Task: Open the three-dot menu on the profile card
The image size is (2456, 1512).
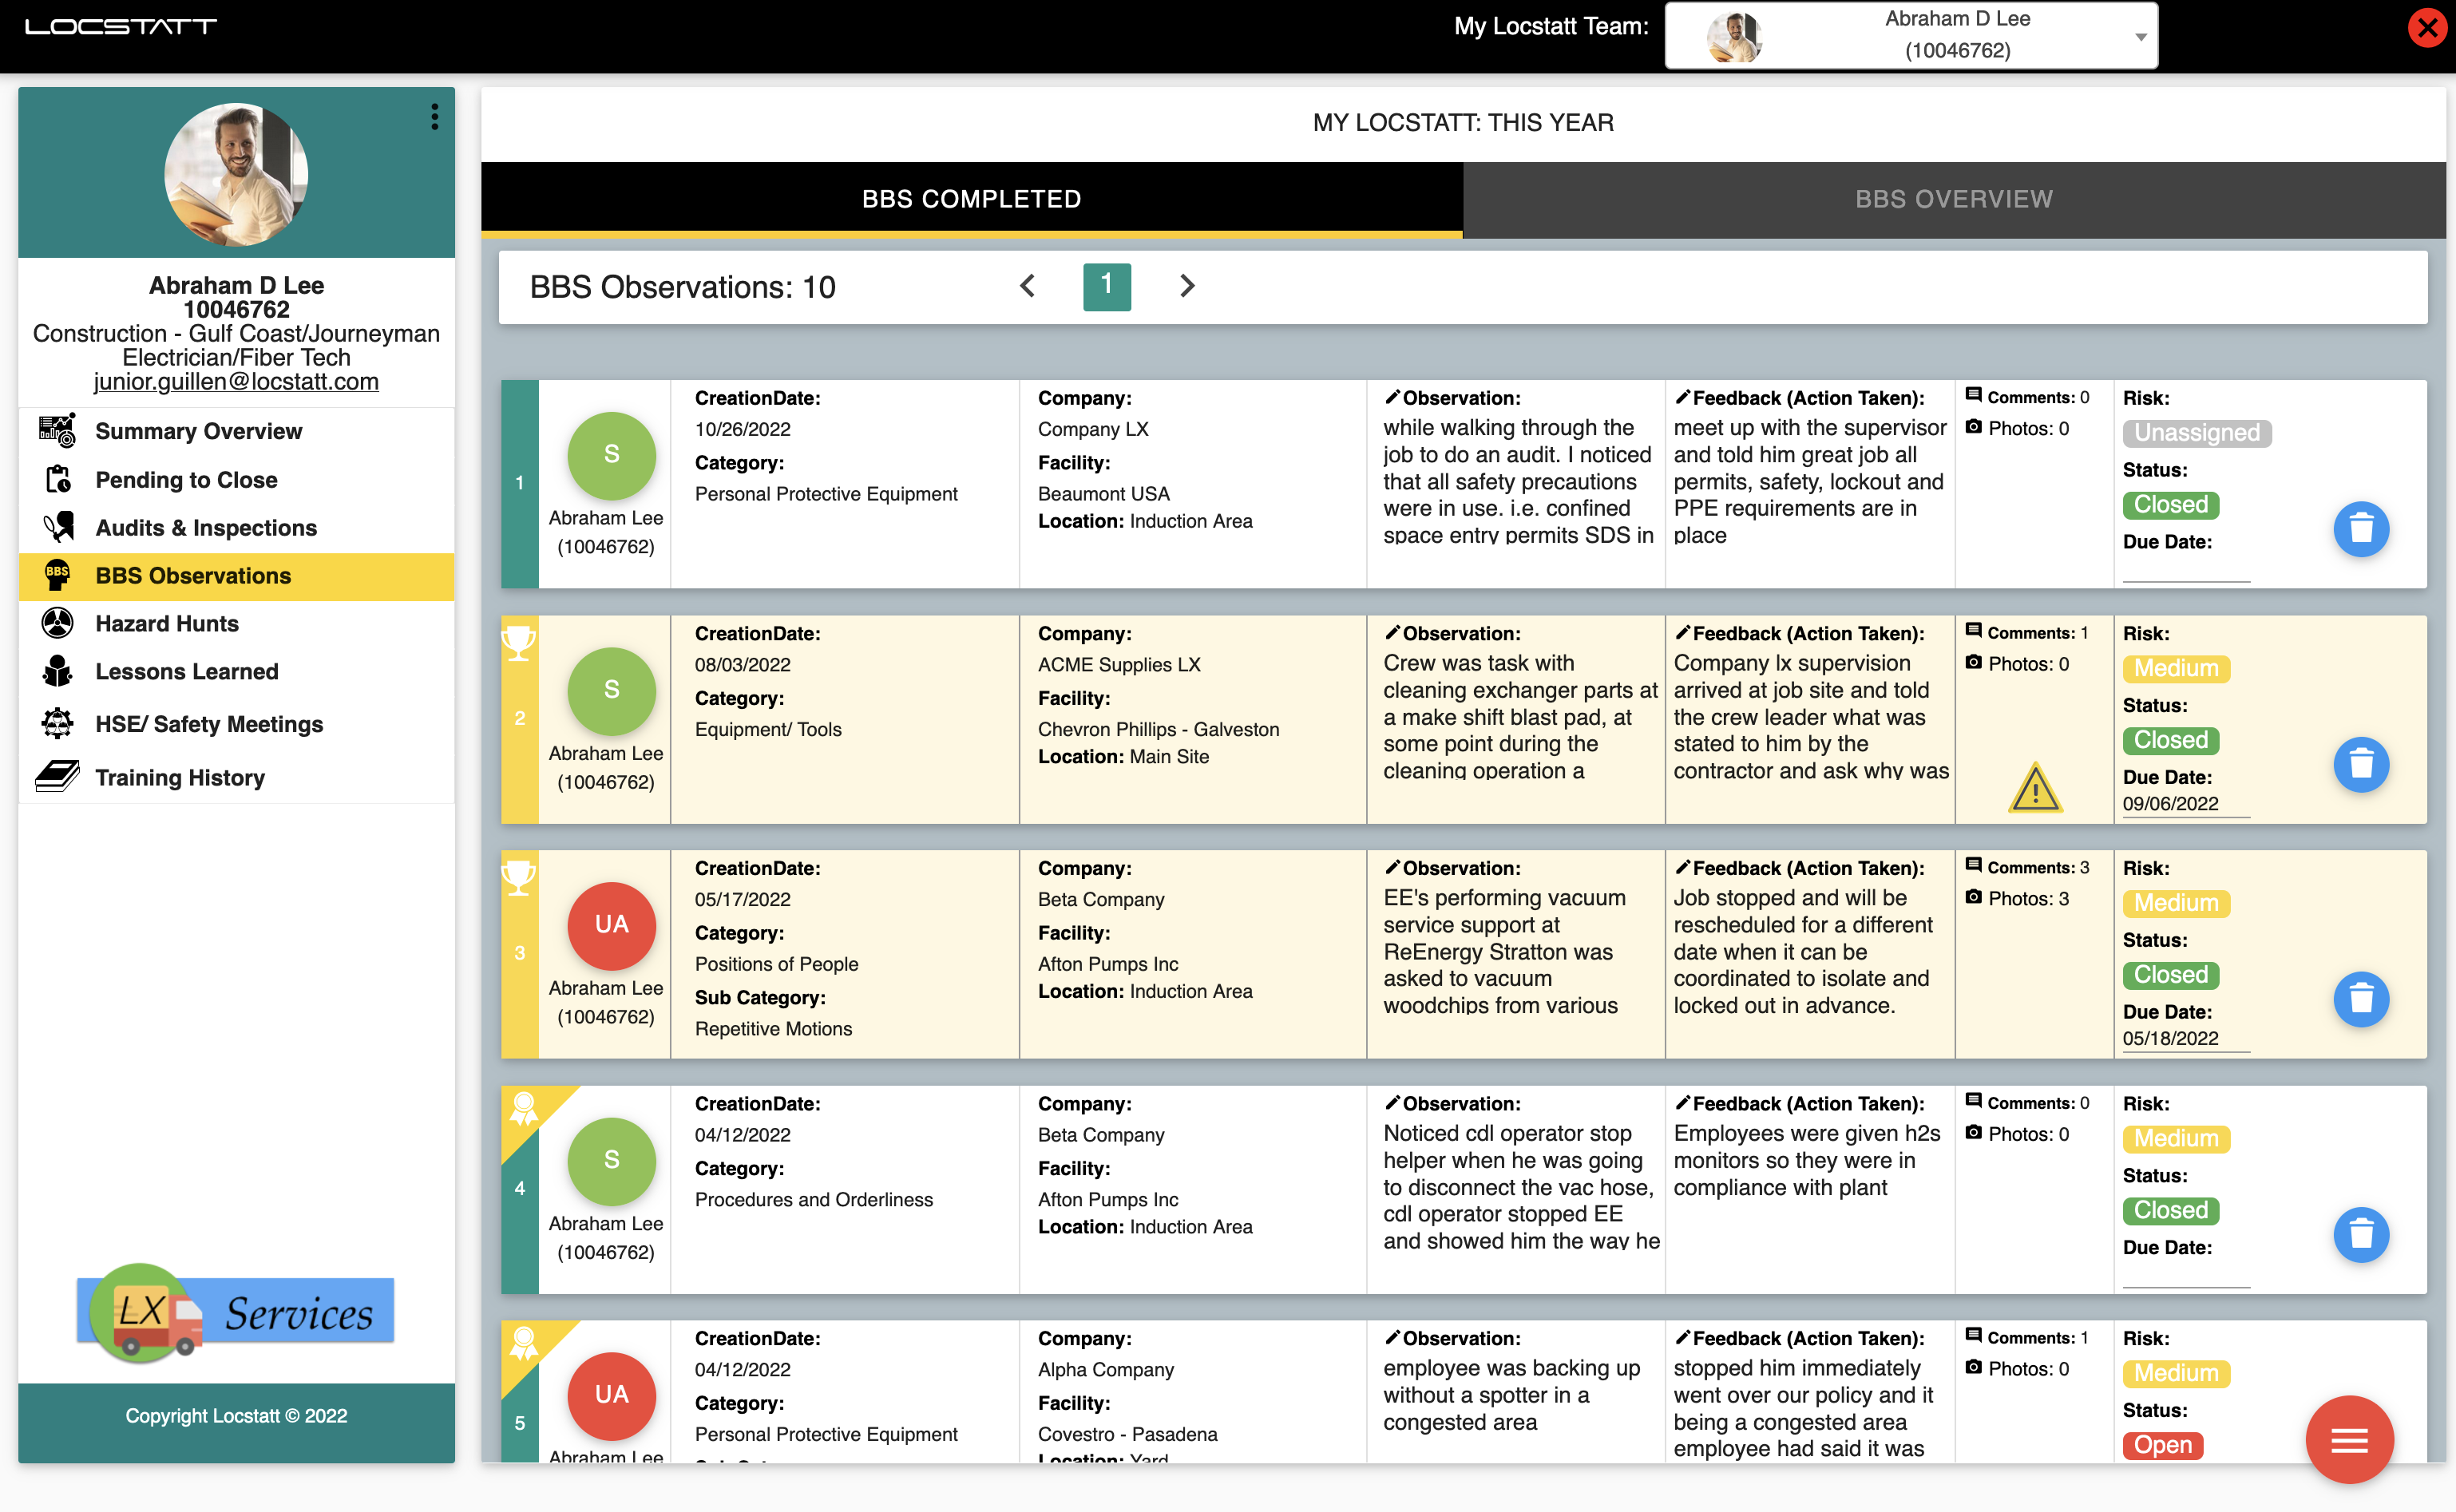Action: pyautogui.click(x=435, y=116)
